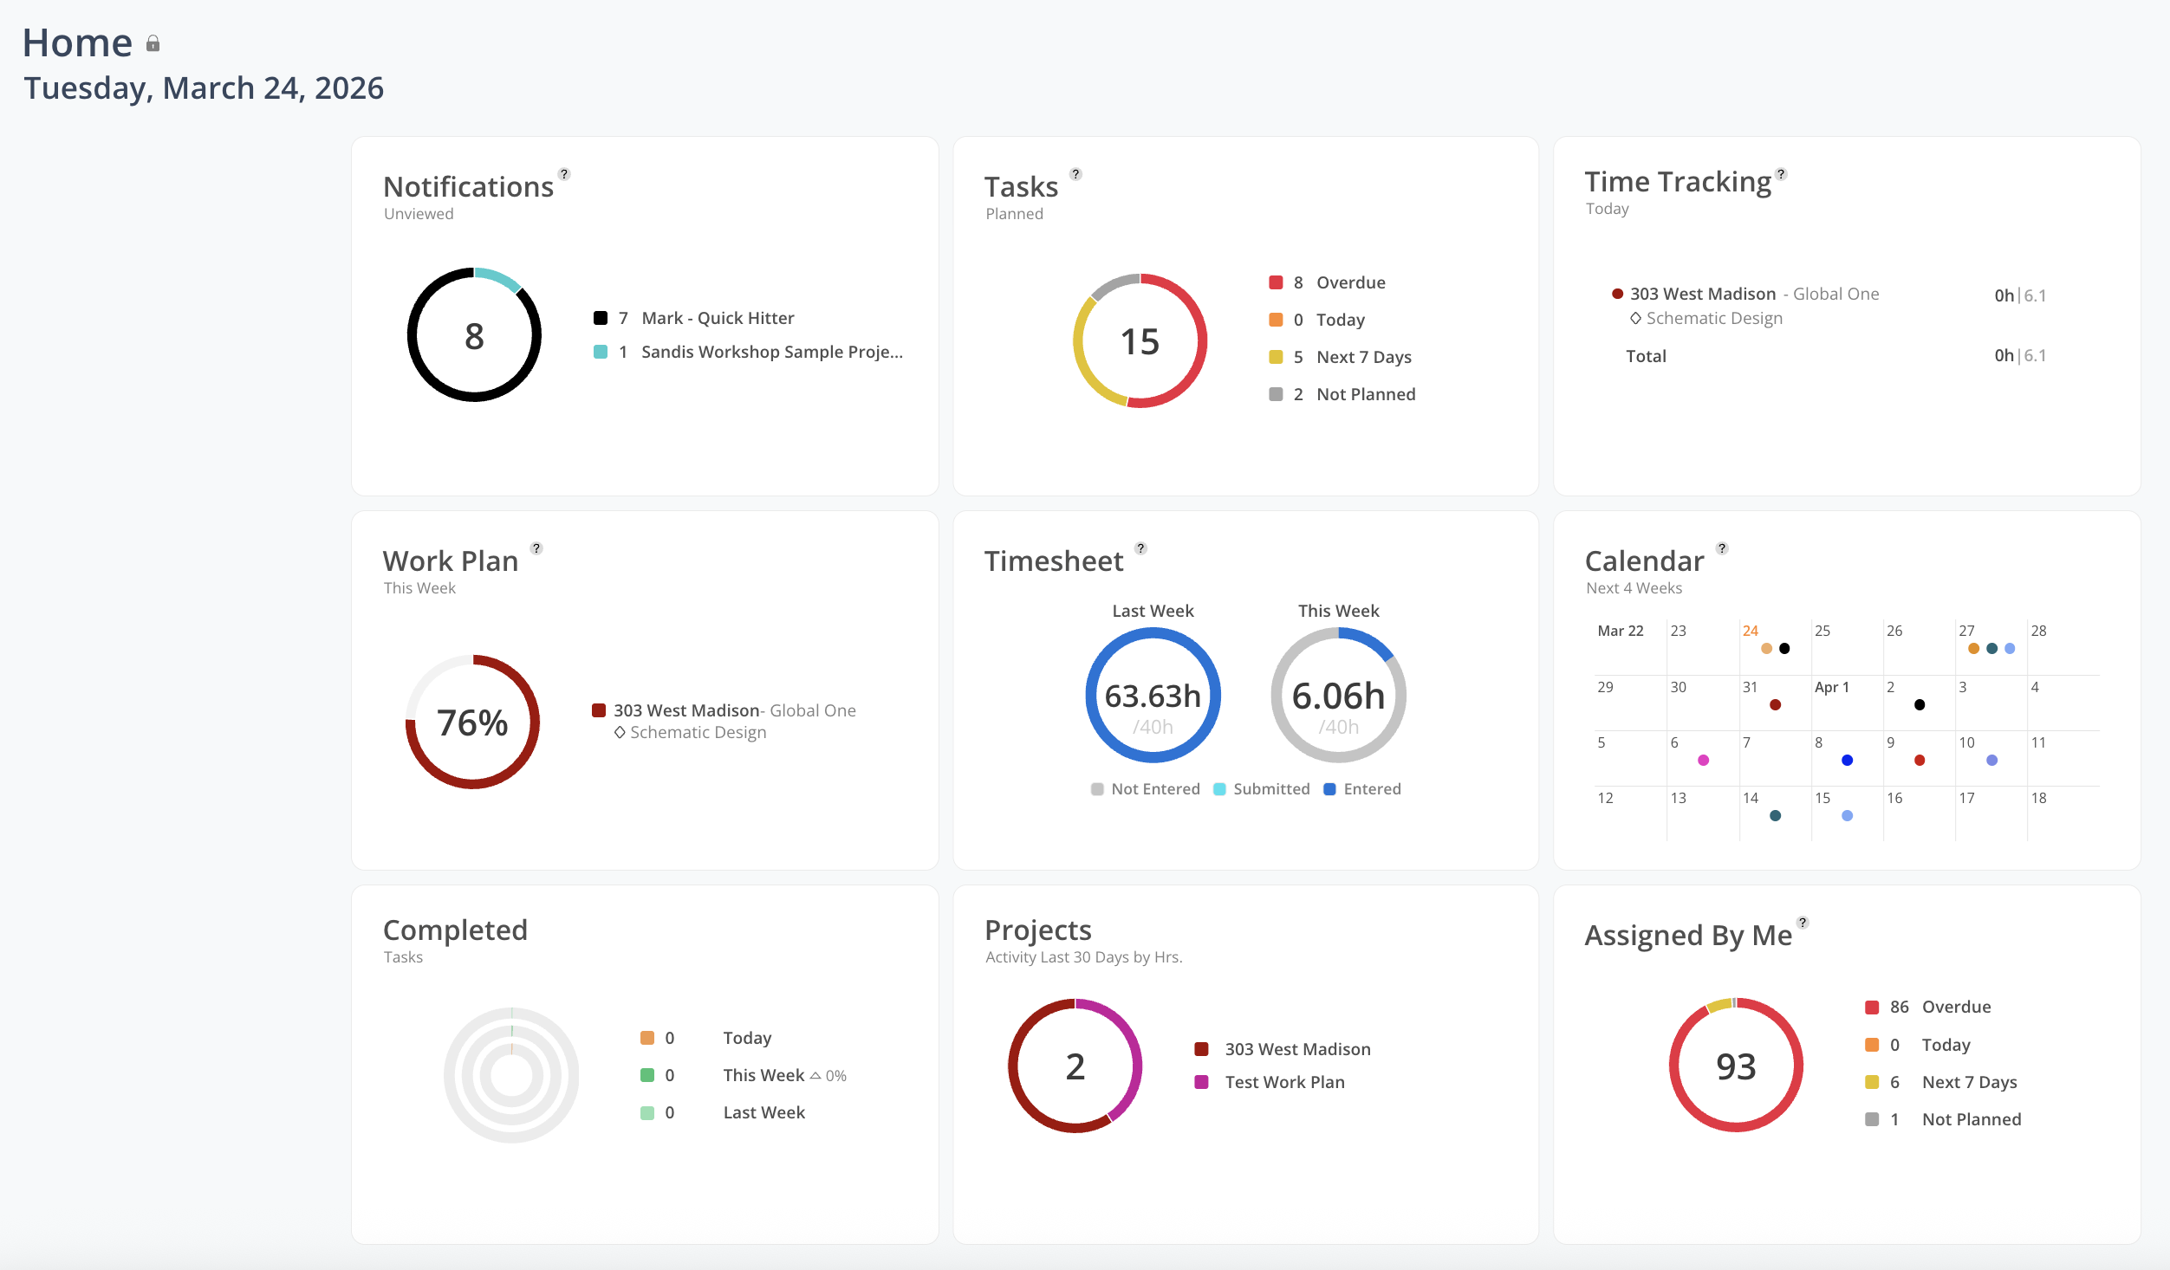The width and height of the screenshot is (2170, 1270).
Task: Select Mark - Quick Hitter notification entry
Action: click(717, 318)
